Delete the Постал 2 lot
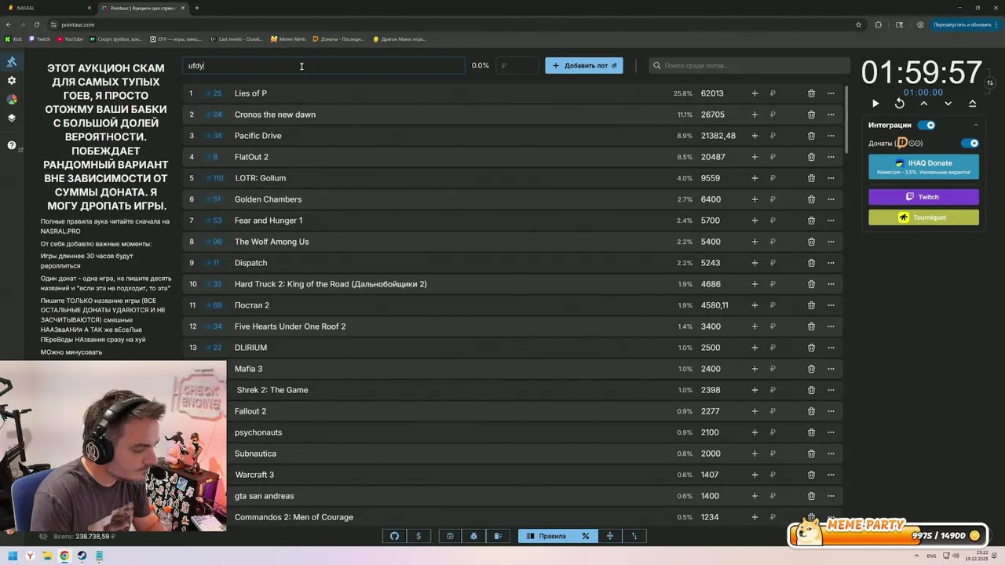Screen dimensions: 1005x565 pyautogui.click(x=811, y=305)
